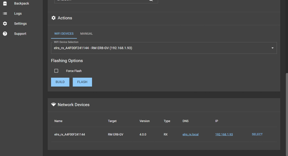The image size is (288, 156).
Task: Open Logs via the list icon
Action: (5, 13)
